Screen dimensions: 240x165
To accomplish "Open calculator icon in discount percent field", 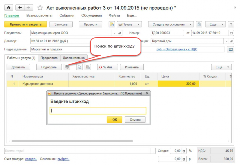I will point(184,151).
